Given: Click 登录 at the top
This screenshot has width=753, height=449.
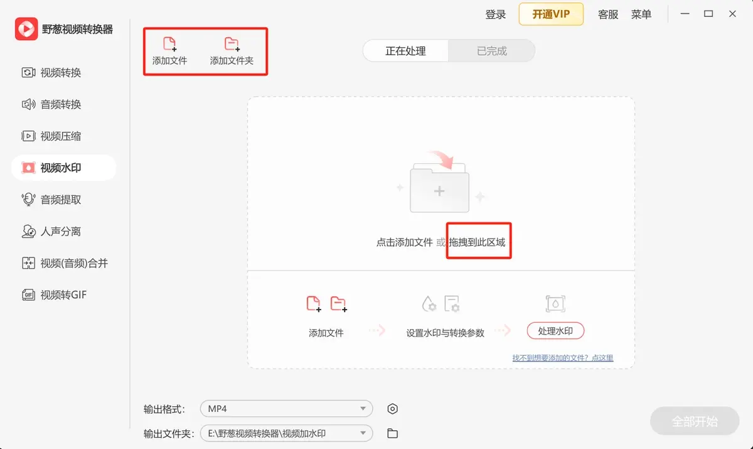Looking at the screenshot, I should (496, 14).
